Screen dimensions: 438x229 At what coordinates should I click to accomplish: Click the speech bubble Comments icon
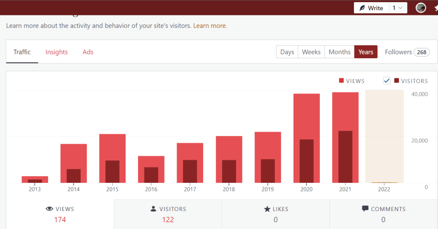click(x=365, y=209)
